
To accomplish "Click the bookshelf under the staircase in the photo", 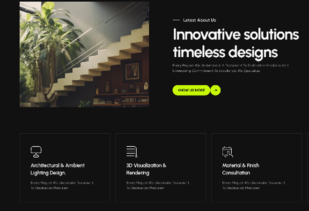I will coord(121,100).
